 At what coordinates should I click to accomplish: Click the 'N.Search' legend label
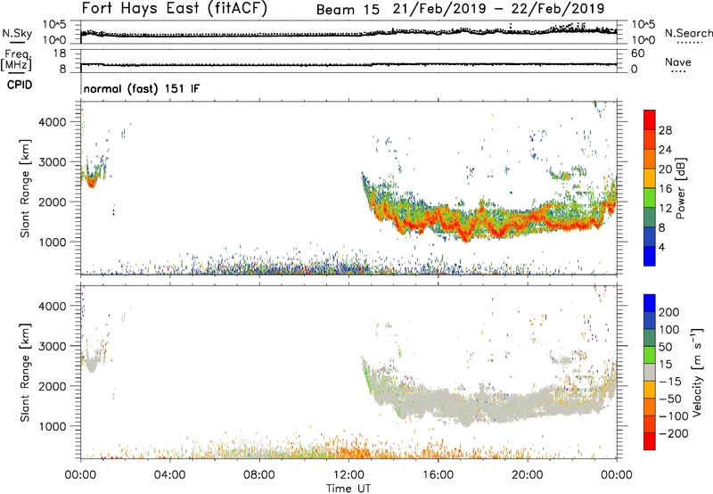point(688,33)
